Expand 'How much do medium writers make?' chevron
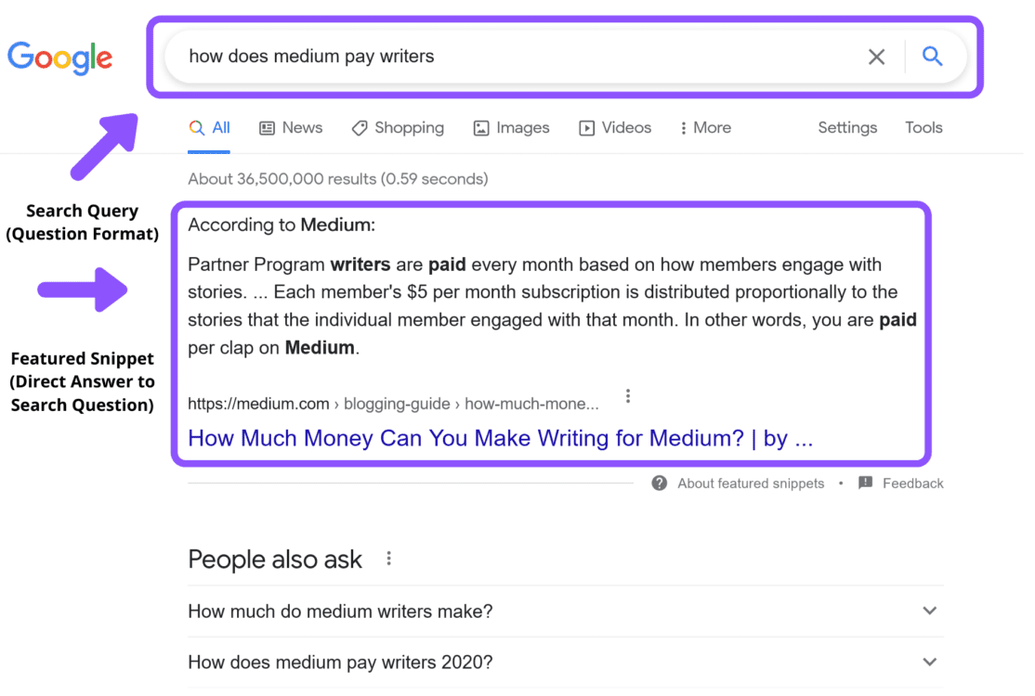The image size is (1035, 696). pyautogui.click(x=929, y=611)
